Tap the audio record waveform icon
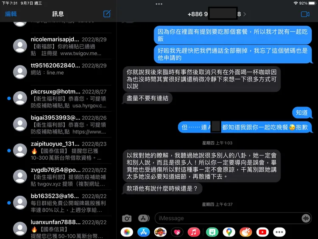This screenshot has height=239, width=318. 306,218
